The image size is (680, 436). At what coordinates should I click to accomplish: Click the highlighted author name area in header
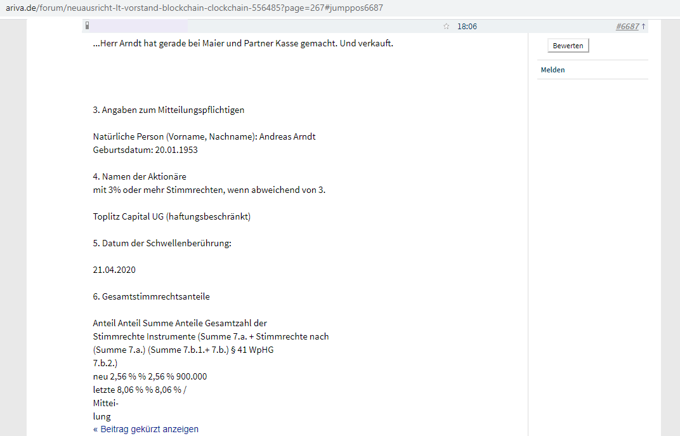pyautogui.click(x=140, y=26)
